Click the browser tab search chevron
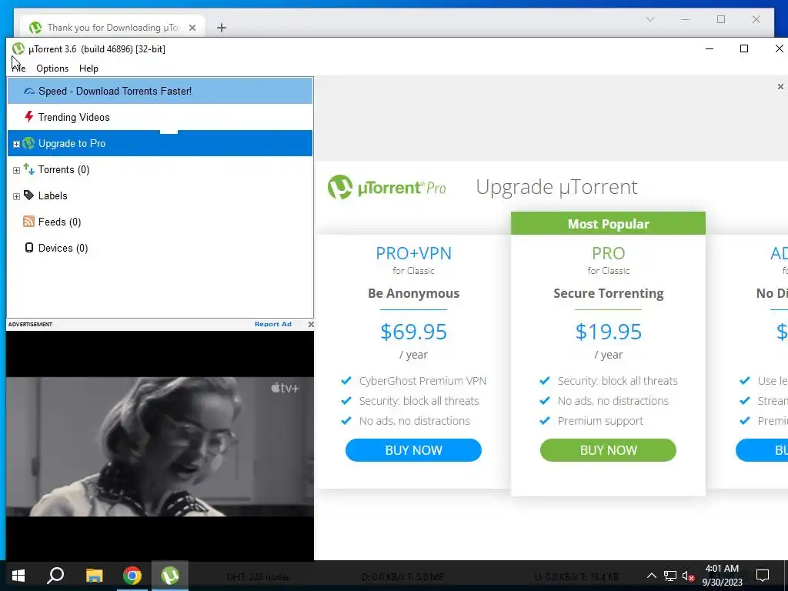Screen dimensions: 788x591 coord(649,19)
